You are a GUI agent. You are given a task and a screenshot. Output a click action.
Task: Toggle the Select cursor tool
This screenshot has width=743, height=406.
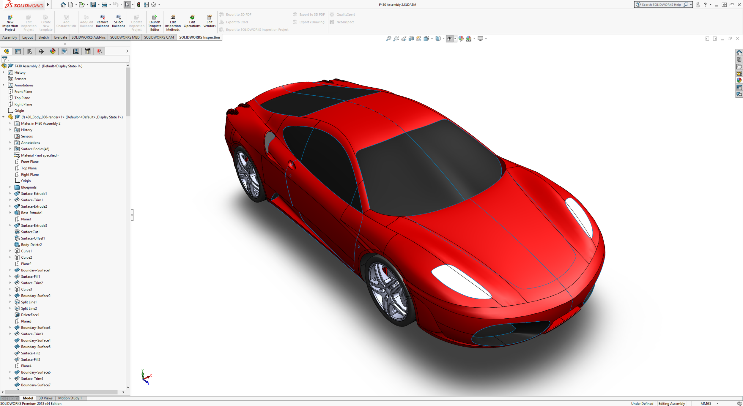pyautogui.click(x=127, y=4)
